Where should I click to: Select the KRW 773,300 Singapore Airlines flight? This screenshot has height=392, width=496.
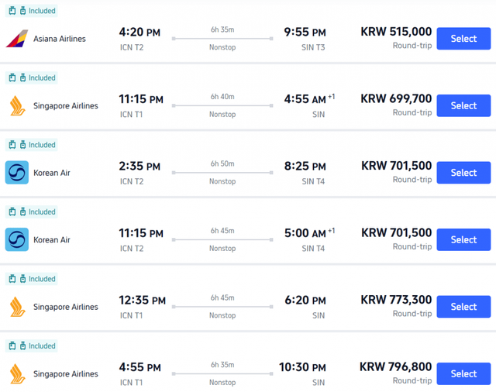tap(463, 307)
